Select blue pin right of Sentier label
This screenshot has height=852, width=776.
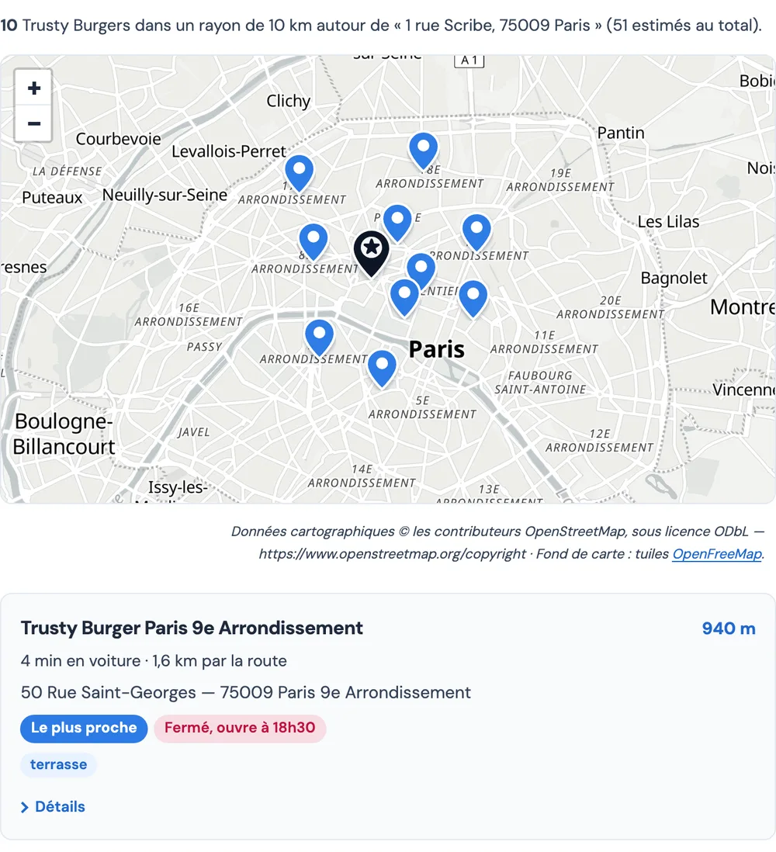[x=473, y=300]
